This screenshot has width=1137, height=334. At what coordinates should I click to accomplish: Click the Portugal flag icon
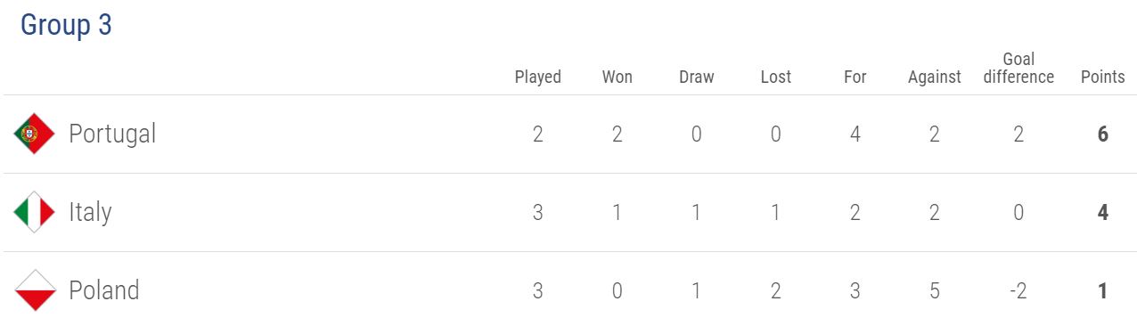click(35, 134)
